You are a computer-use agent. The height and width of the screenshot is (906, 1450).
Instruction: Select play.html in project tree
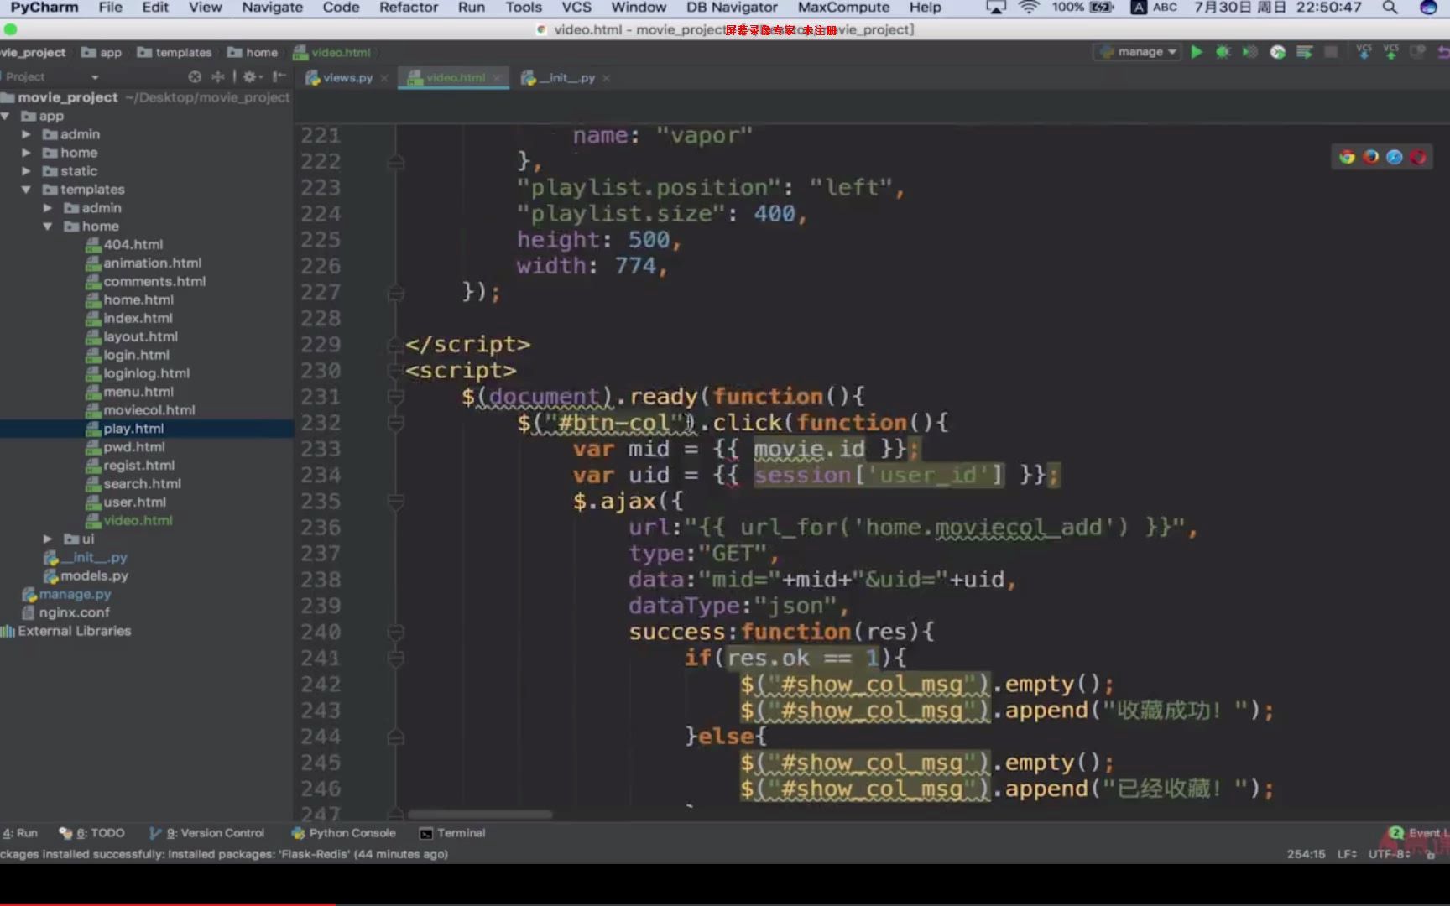(x=133, y=429)
